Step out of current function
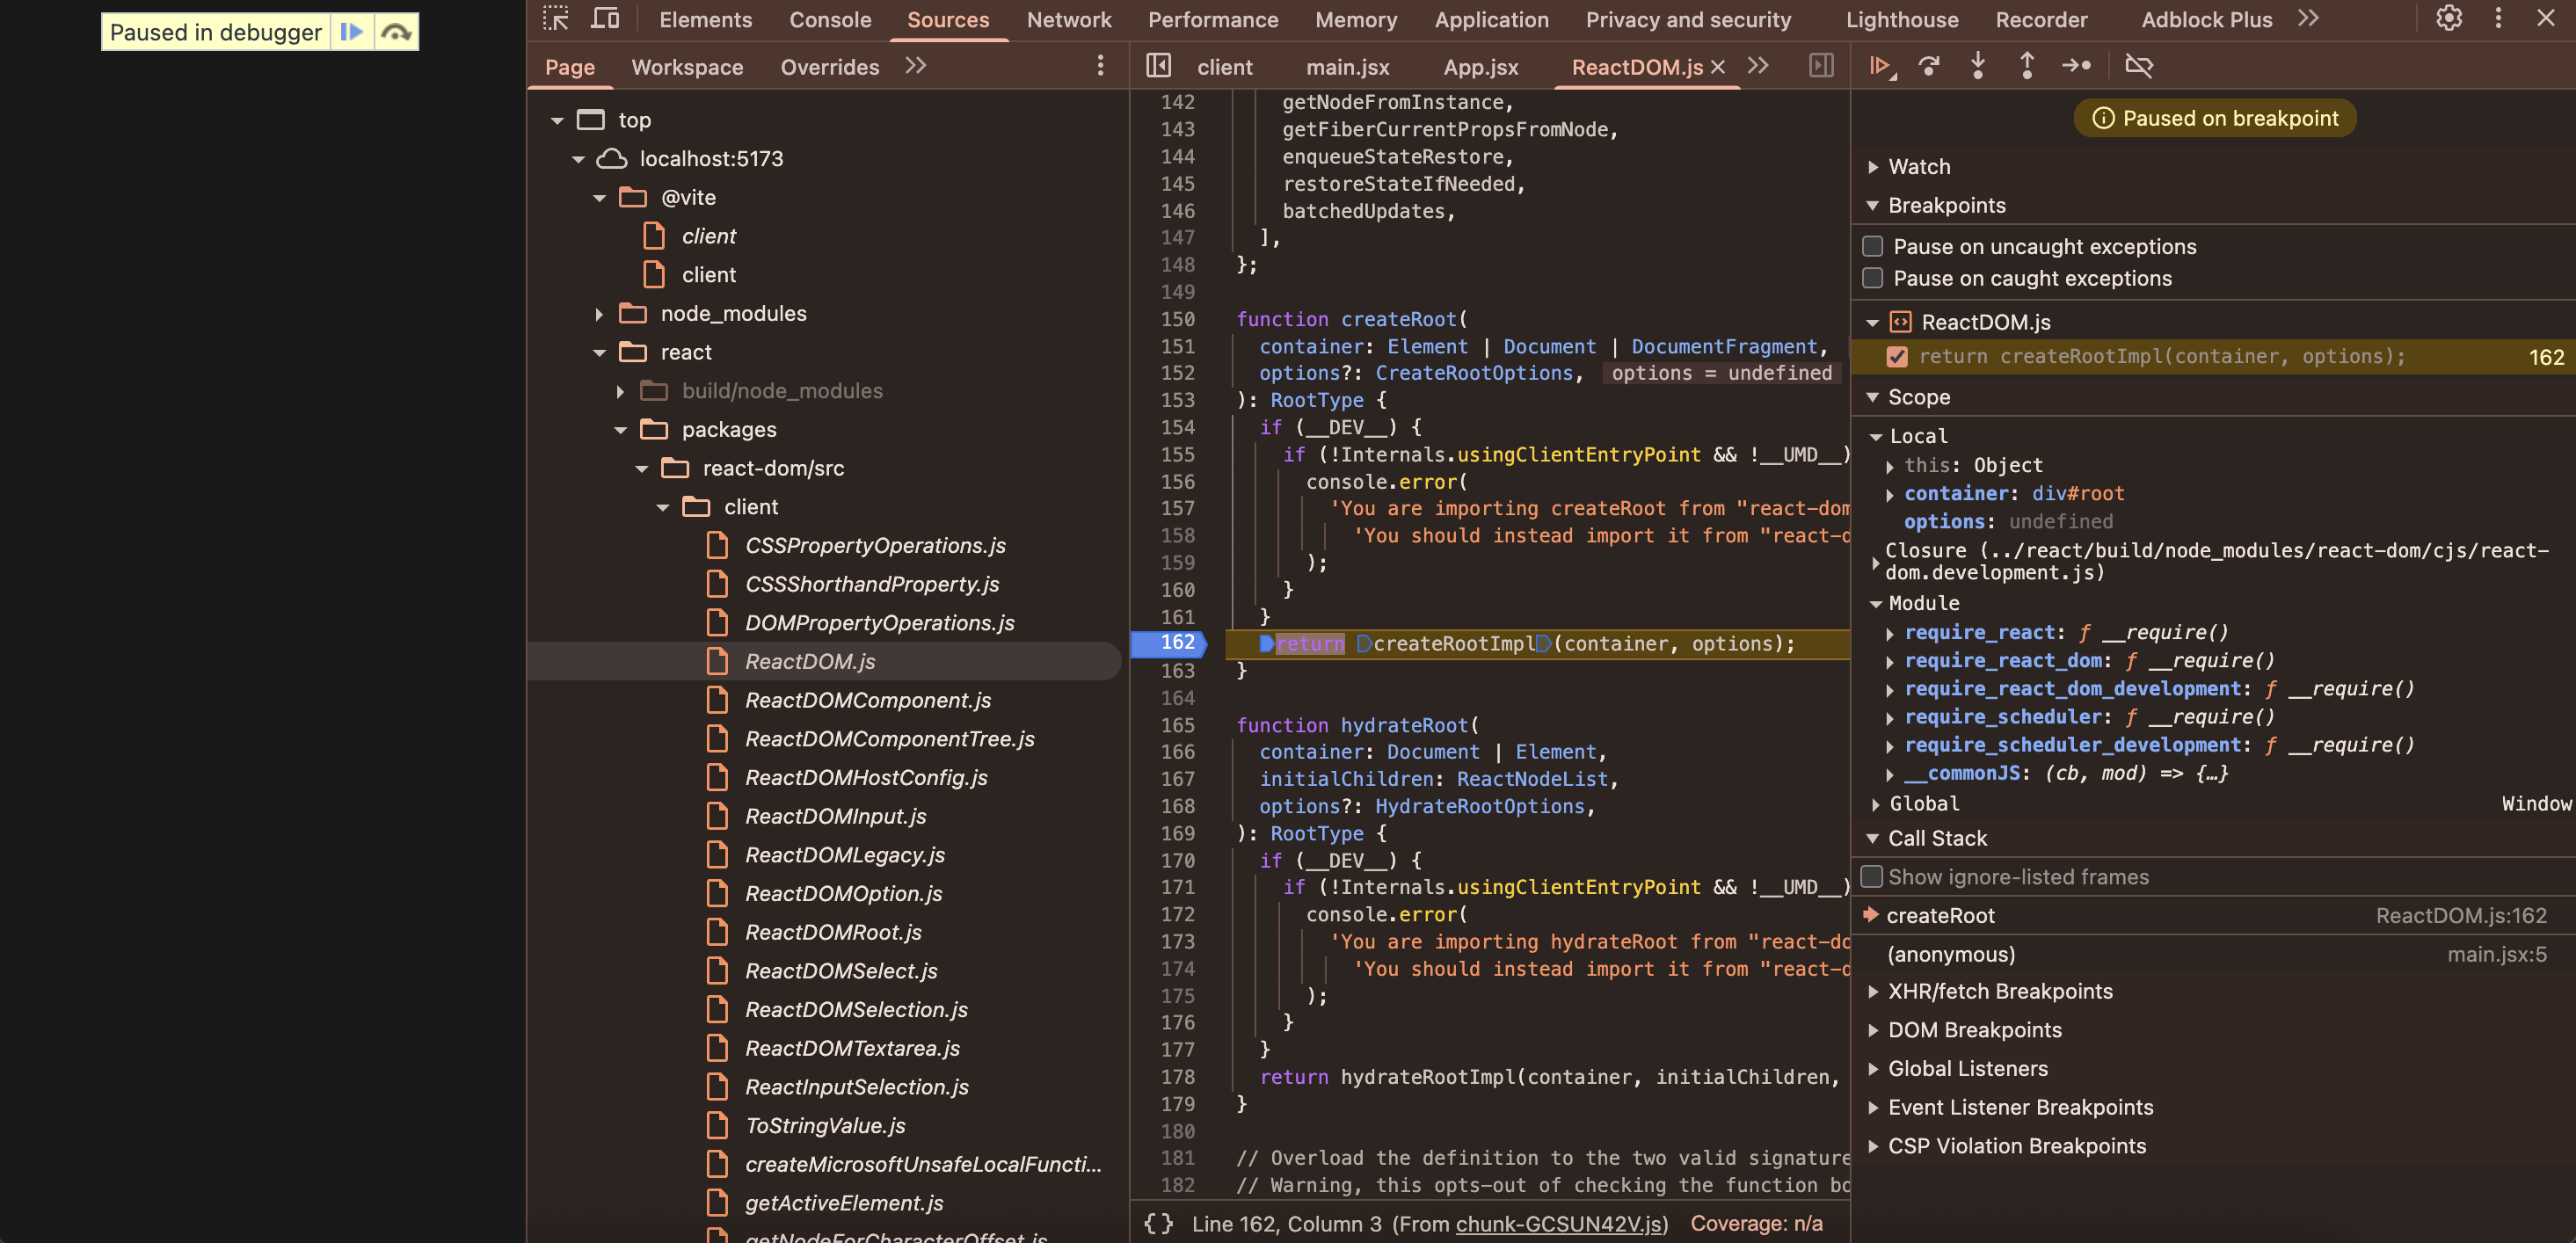2576x1243 pixels. (x=2027, y=66)
